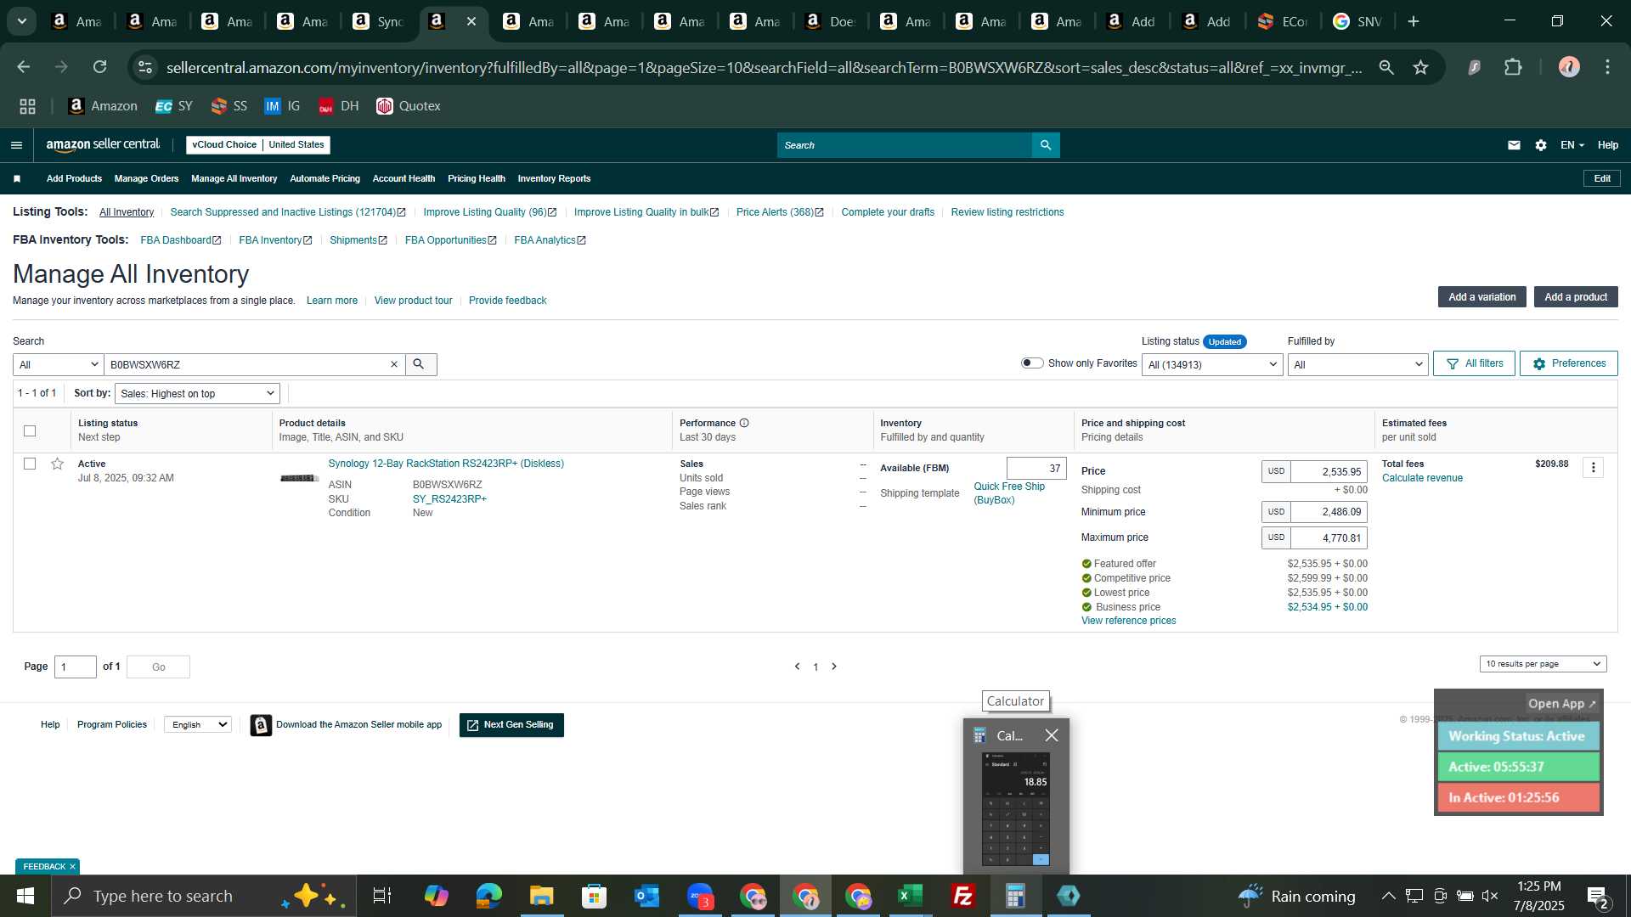Click the header Edit button
This screenshot has height=917, width=1631.
click(1602, 178)
